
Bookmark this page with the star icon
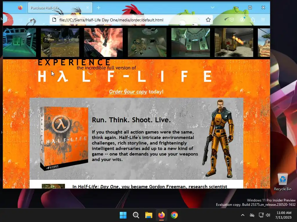[x=208, y=20]
